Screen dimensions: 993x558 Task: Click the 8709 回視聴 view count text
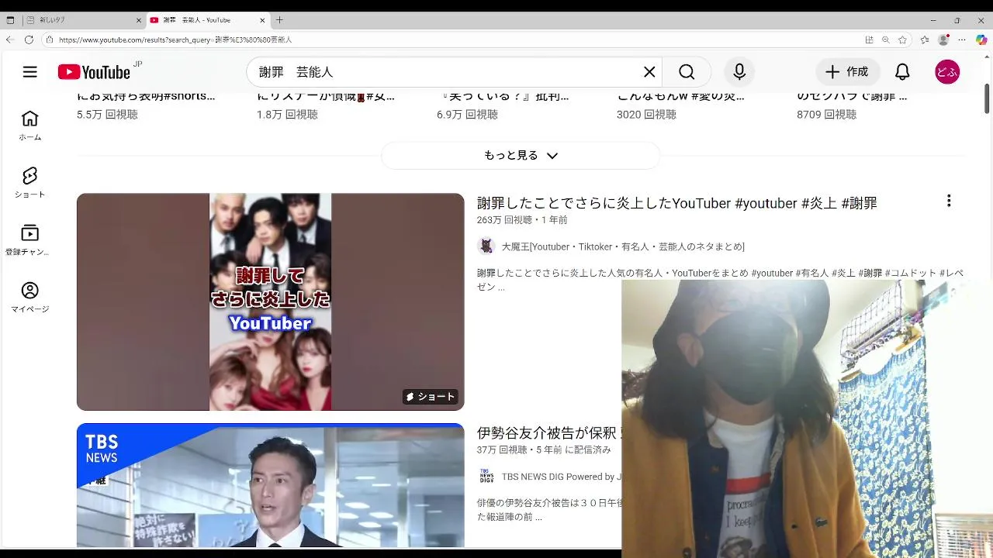826,115
